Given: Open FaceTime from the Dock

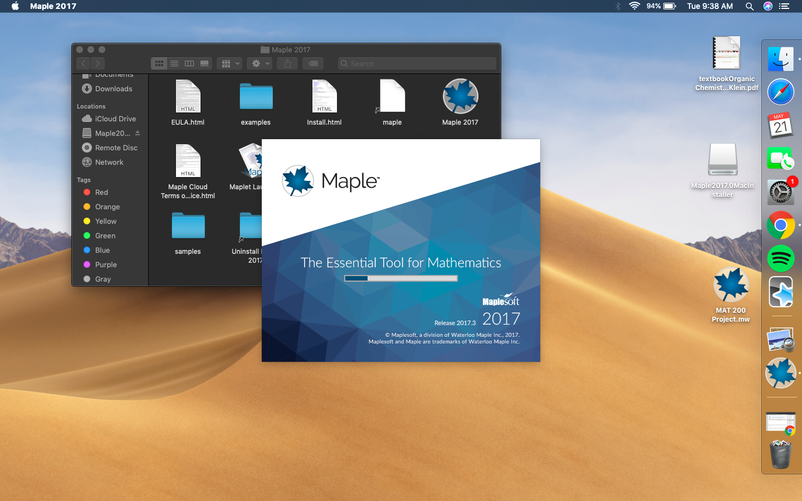Looking at the screenshot, I should (781, 159).
